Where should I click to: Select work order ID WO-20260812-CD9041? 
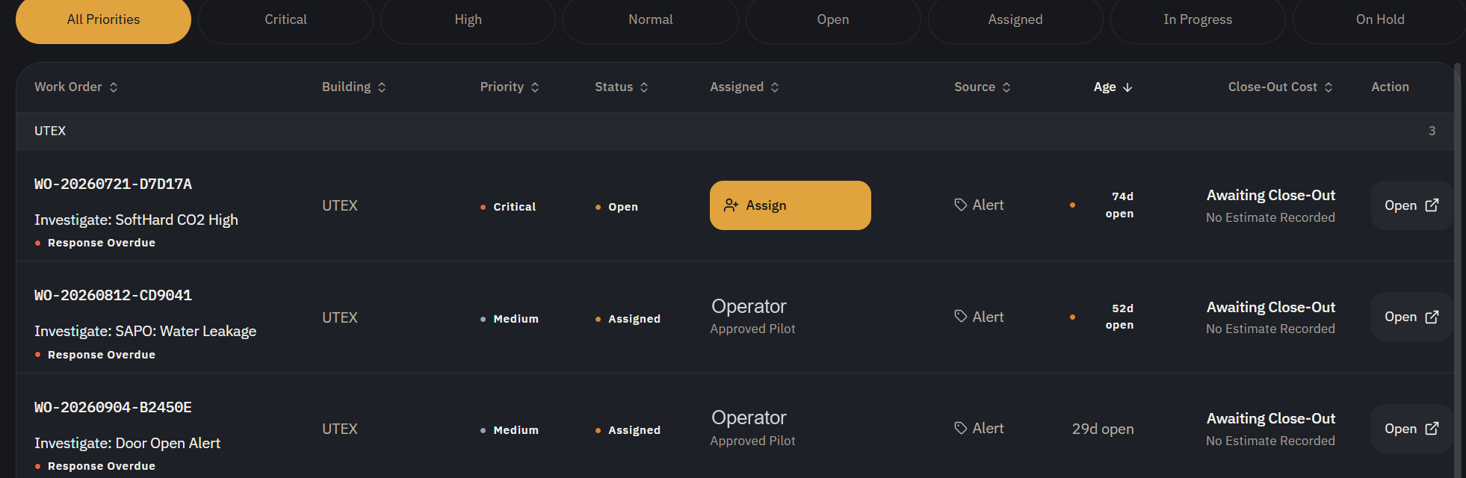(x=114, y=296)
